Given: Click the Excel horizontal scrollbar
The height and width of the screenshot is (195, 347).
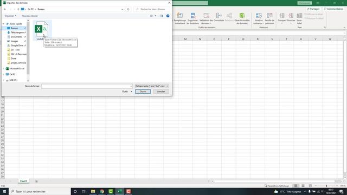Looking at the screenshot, I should click(x=274, y=181).
